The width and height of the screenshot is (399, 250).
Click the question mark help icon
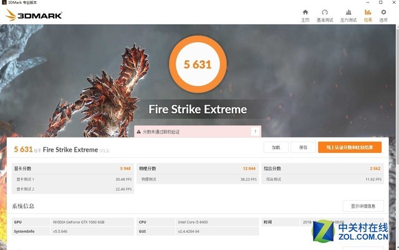255,131
